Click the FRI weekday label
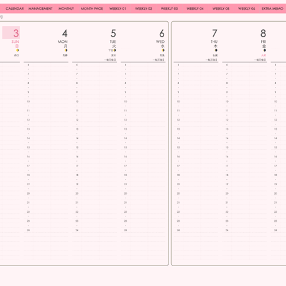286x286 pixels. pos(264,42)
